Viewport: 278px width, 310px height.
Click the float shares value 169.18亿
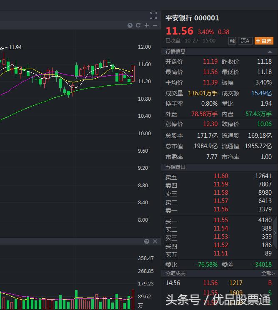point(260,136)
